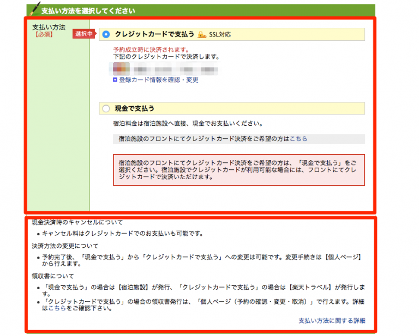
Task: Click the blurred registered card number
Action: click(165, 69)
